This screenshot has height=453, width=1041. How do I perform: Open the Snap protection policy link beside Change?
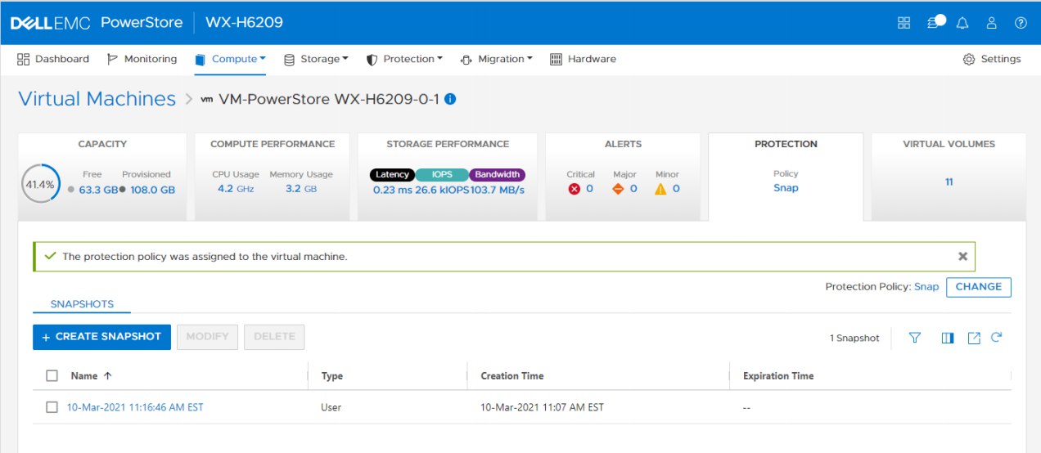(926, 287)
